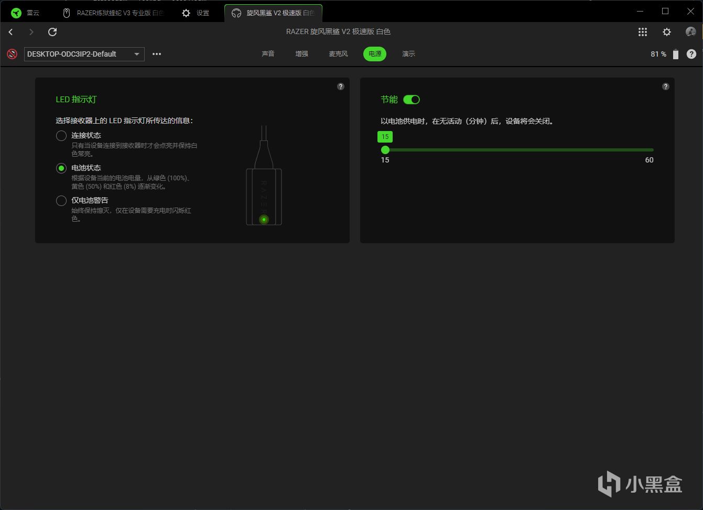703x510 pixels.
Task: Select the 仅电池警告 radio option
Action: 61,201
